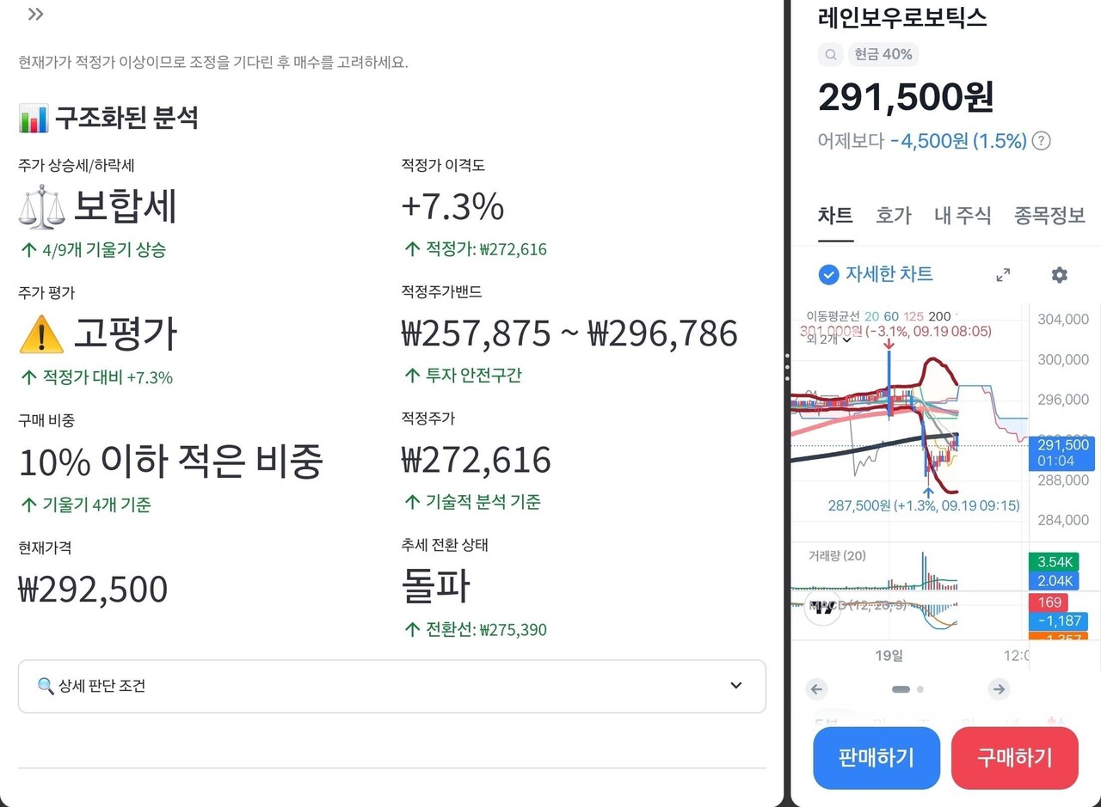Expand the 상세 판단 조건 section
The height and width of the screenshot is (807, 1101).
point(735,686)
